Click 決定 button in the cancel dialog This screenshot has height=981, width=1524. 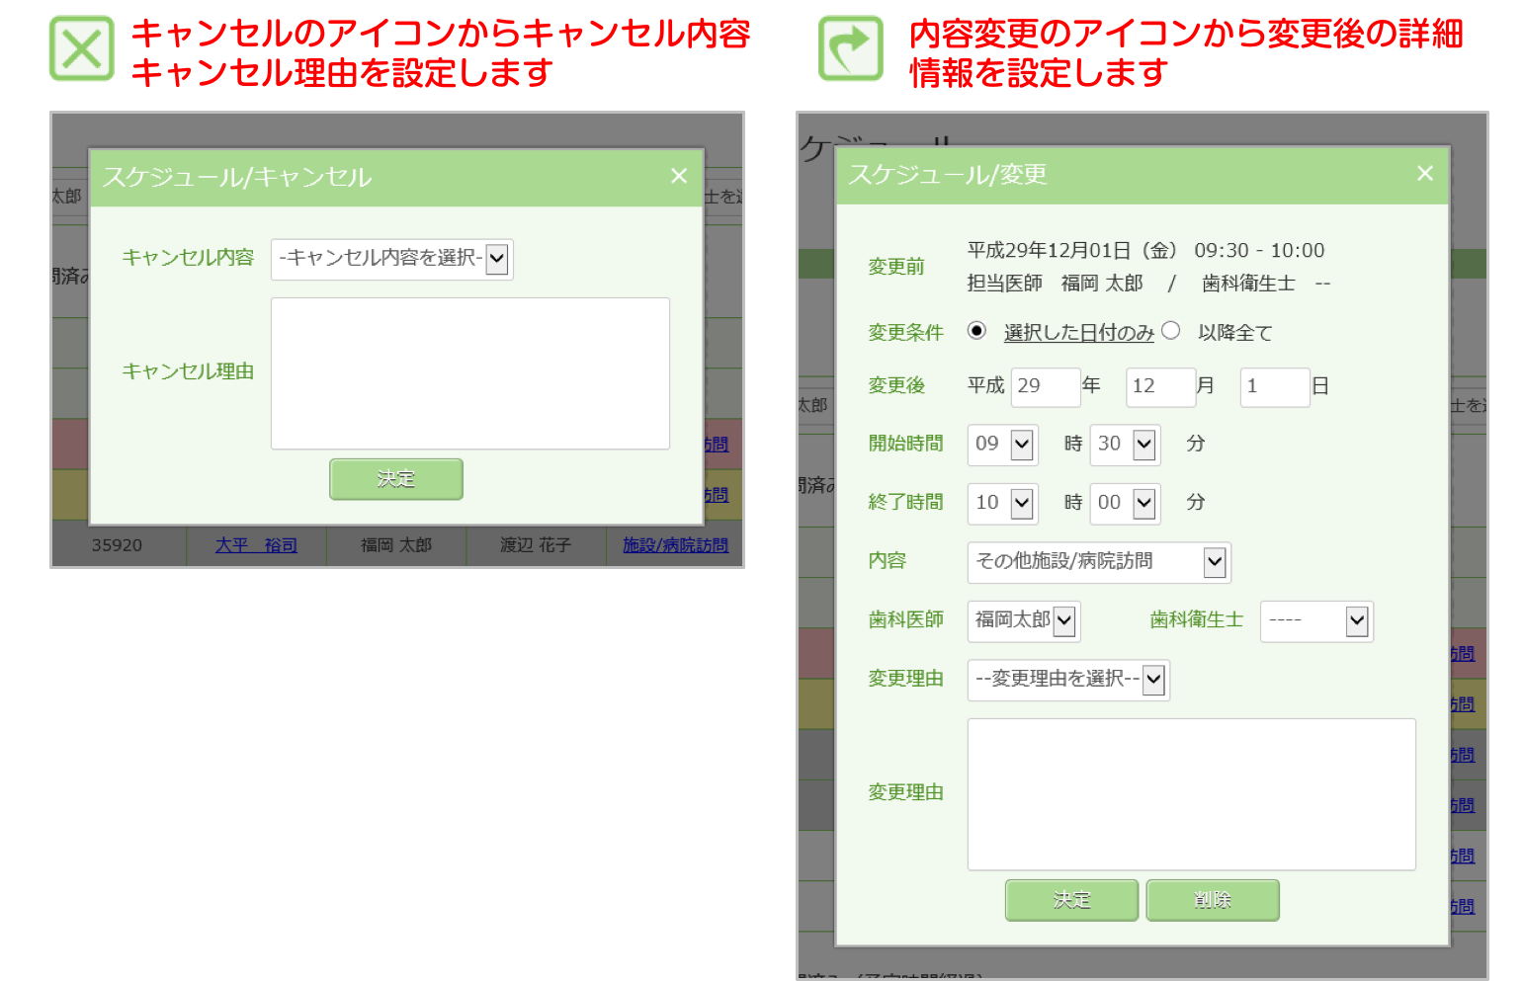coord(395,479)
